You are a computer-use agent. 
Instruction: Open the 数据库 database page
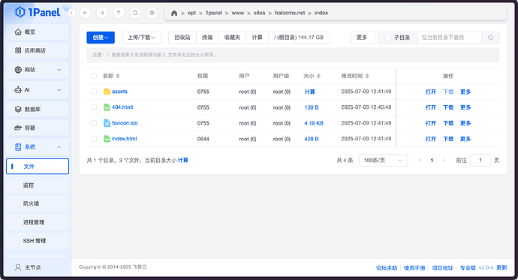coord(38,110)
